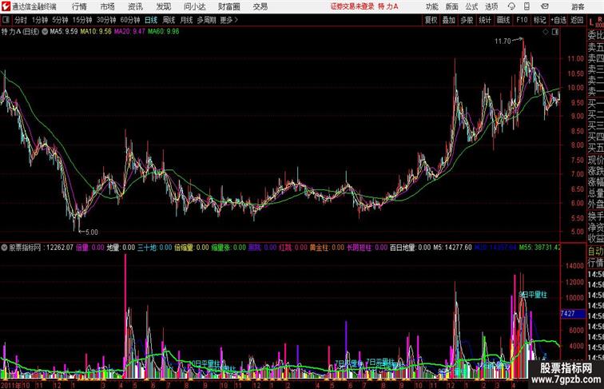Select the 日线 daily period
This screenshot has height=389, width=604.
pyautogui.click(x=151, y=20)
